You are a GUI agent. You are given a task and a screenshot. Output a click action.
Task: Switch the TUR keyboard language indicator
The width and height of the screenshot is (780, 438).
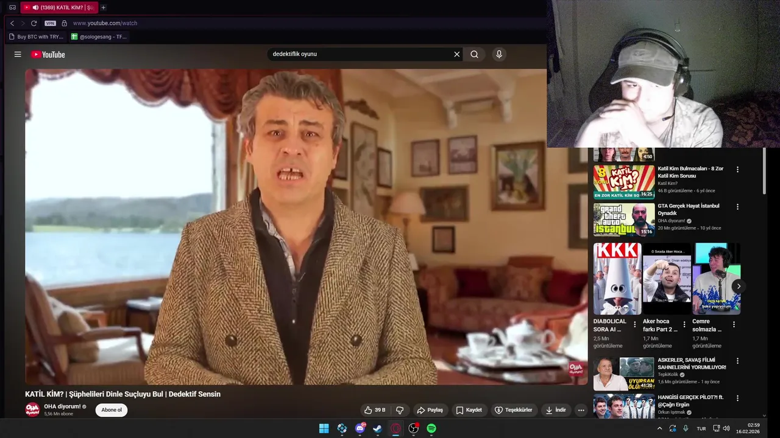coord(701,428)
